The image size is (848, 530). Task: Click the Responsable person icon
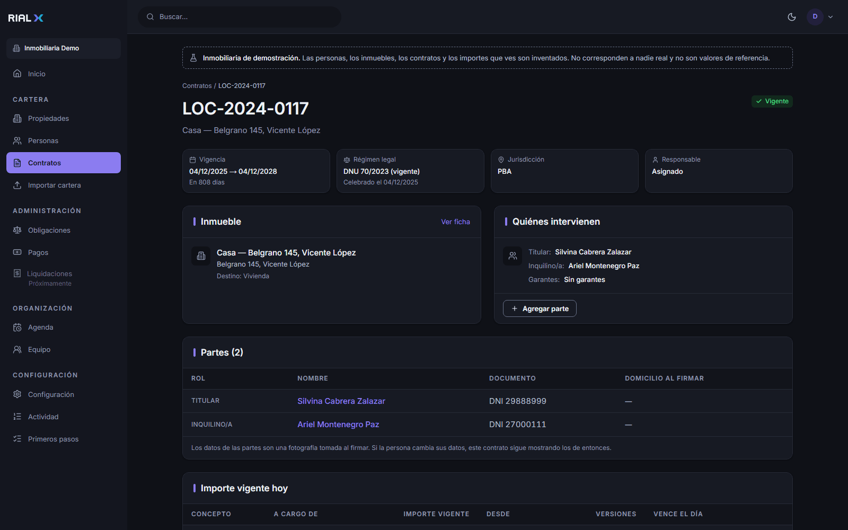[655, 160]
